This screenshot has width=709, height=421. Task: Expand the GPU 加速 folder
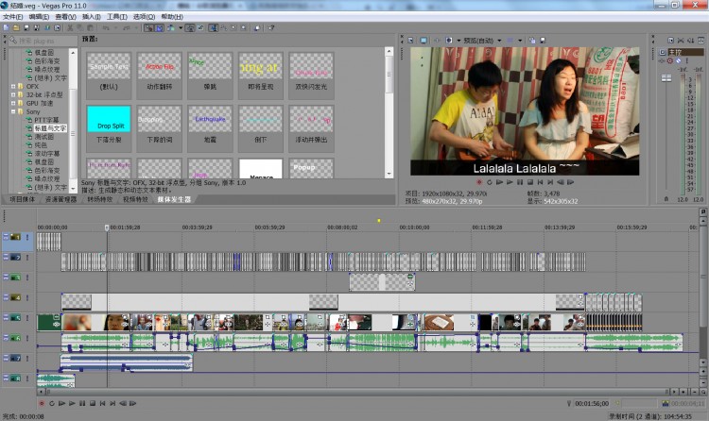pyautogui.click(x=13, y=104)
